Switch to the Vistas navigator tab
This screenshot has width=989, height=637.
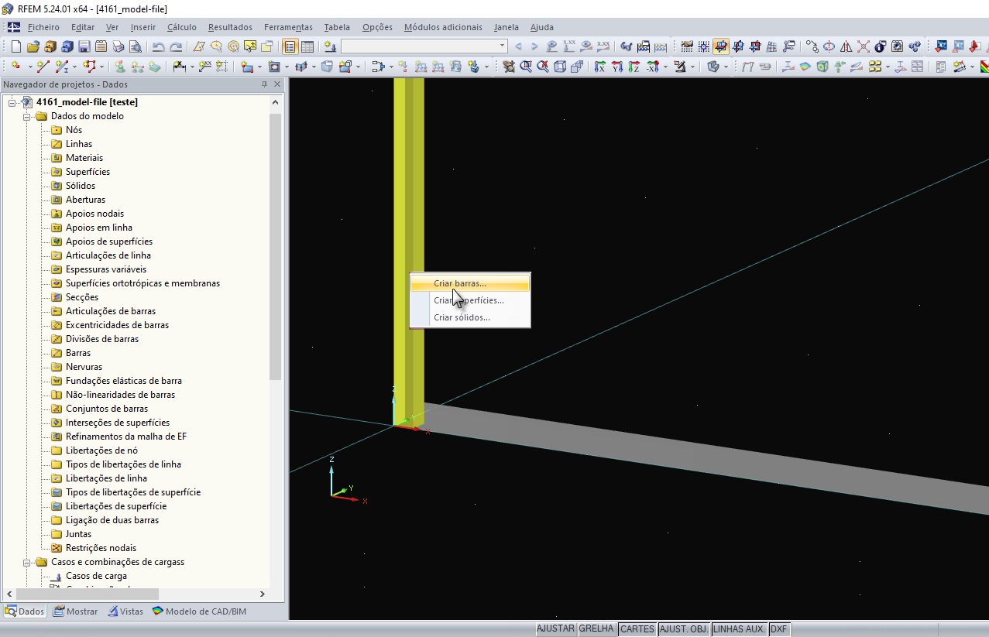(x=125, y=611)
